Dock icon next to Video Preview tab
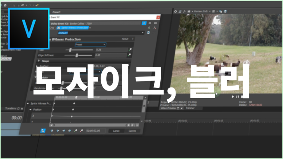This screenshot has height=159, width=283. click(x=178, y=108)
